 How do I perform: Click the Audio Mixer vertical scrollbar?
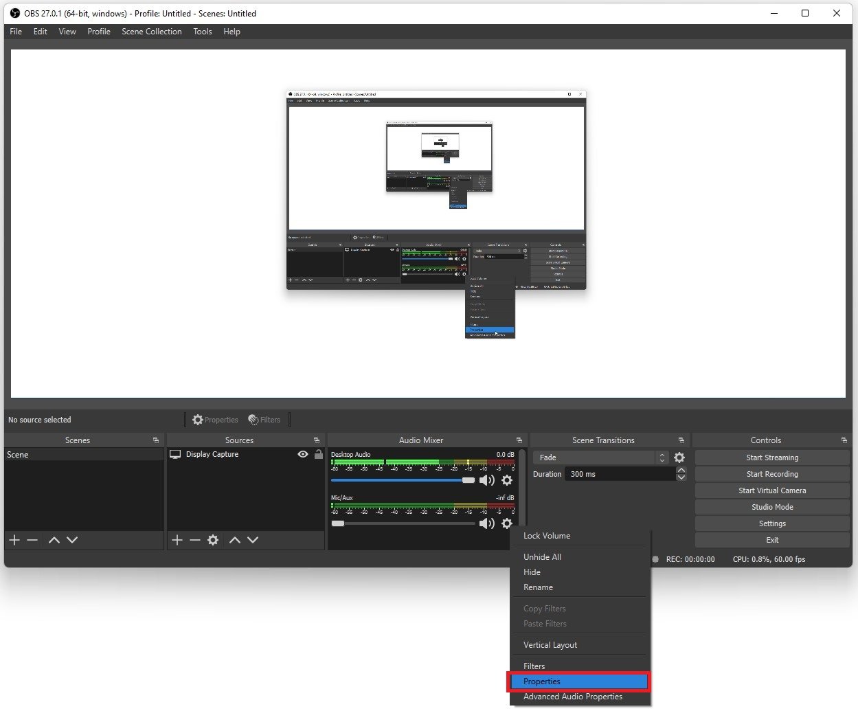click(x=523, y=488)
